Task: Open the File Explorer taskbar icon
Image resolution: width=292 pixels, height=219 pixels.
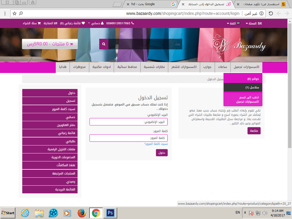Action: (39, 213)
